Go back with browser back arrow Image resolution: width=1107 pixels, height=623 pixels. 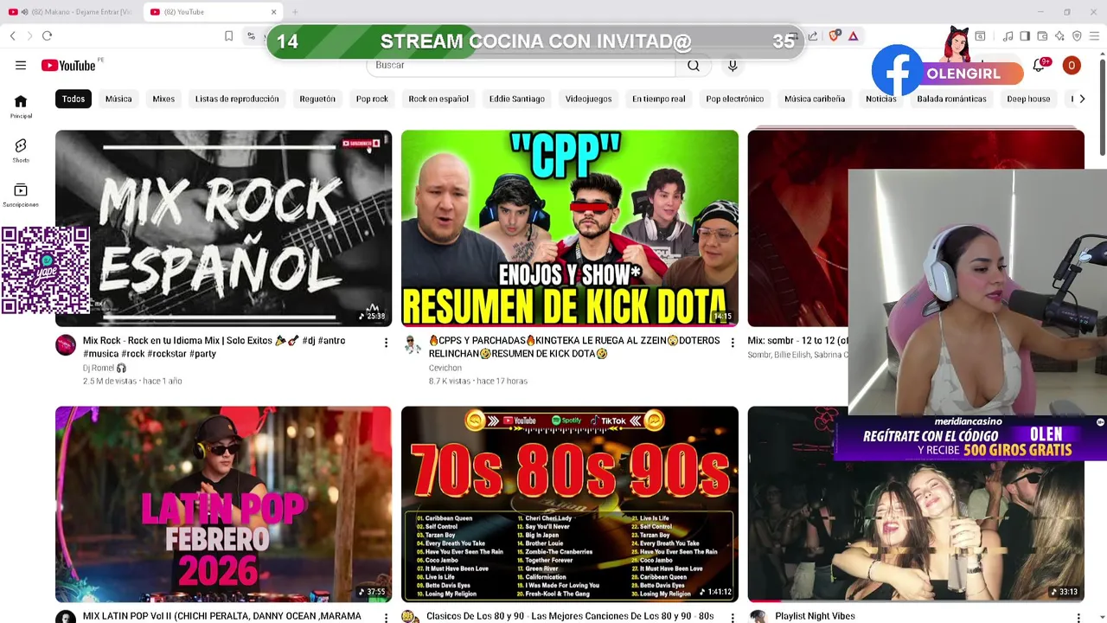coord(13,35)
